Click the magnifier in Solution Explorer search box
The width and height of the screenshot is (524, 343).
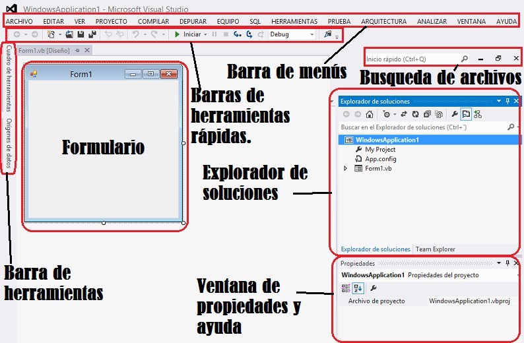[511, 127]
